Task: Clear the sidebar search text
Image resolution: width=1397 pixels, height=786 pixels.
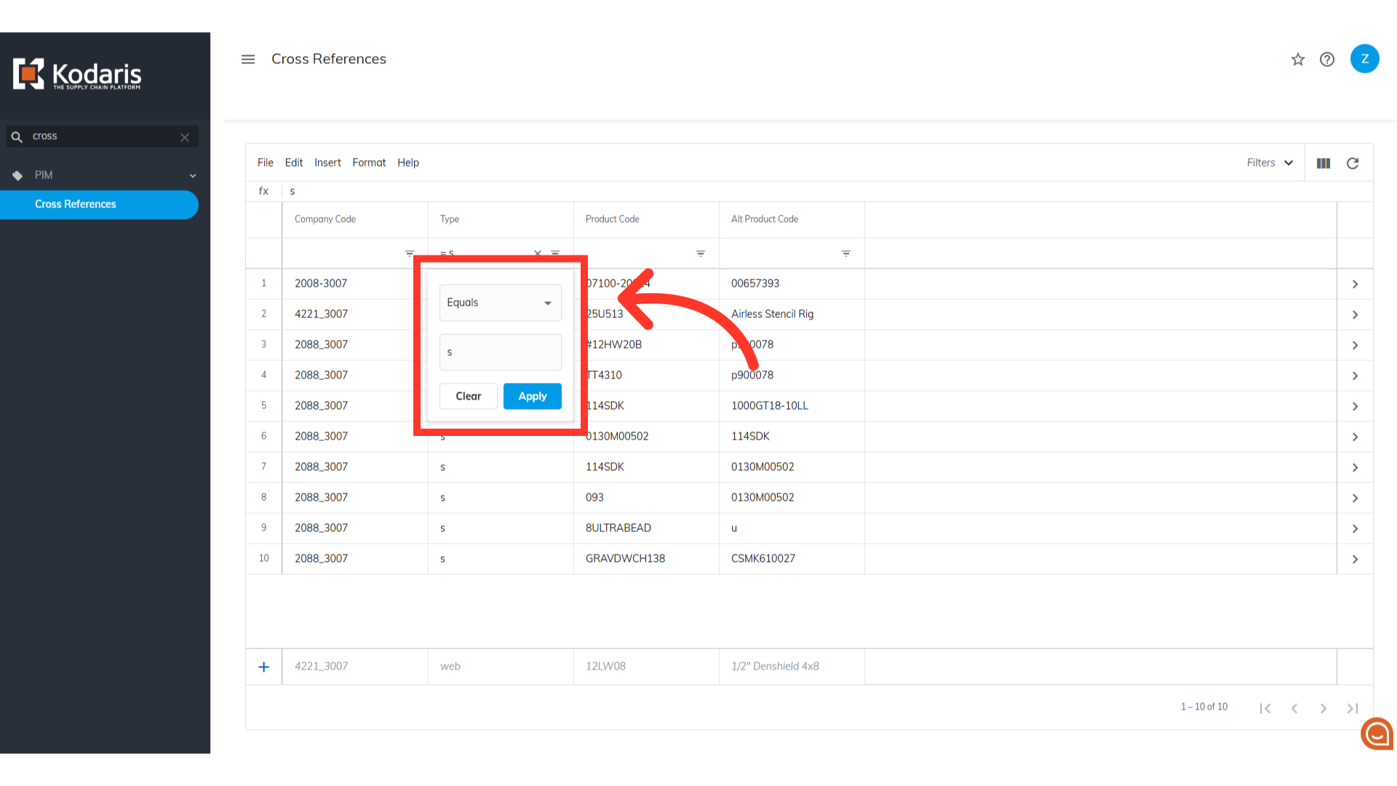Action: pyautogui.click(x=185, y=137)
